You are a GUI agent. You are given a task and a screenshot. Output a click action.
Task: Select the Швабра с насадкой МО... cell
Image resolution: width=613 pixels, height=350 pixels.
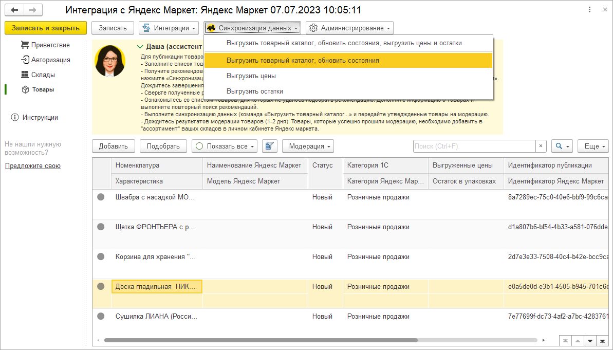coord(157,197)
